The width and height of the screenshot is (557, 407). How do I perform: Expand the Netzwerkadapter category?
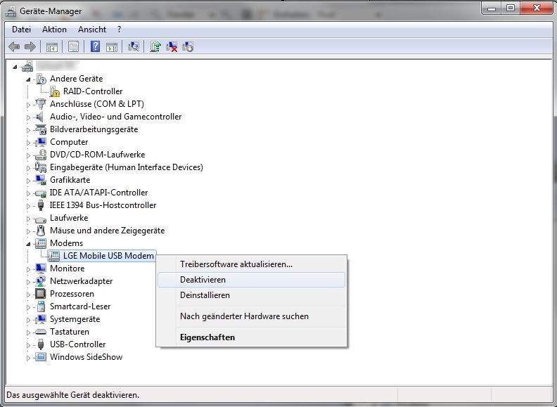point(29,281)
